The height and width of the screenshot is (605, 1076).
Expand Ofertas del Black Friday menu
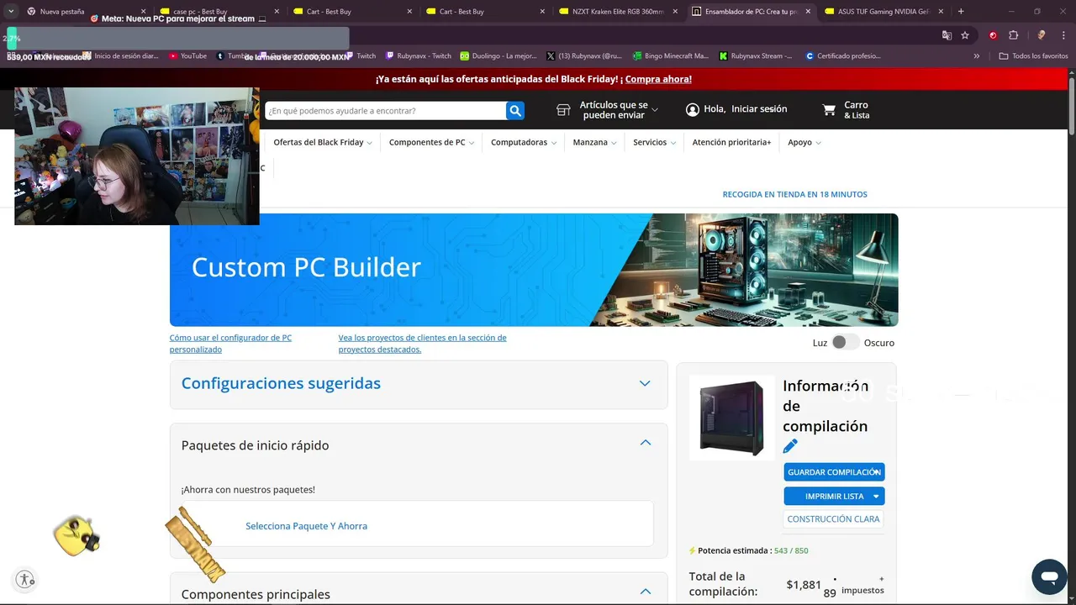click(323, 143)
